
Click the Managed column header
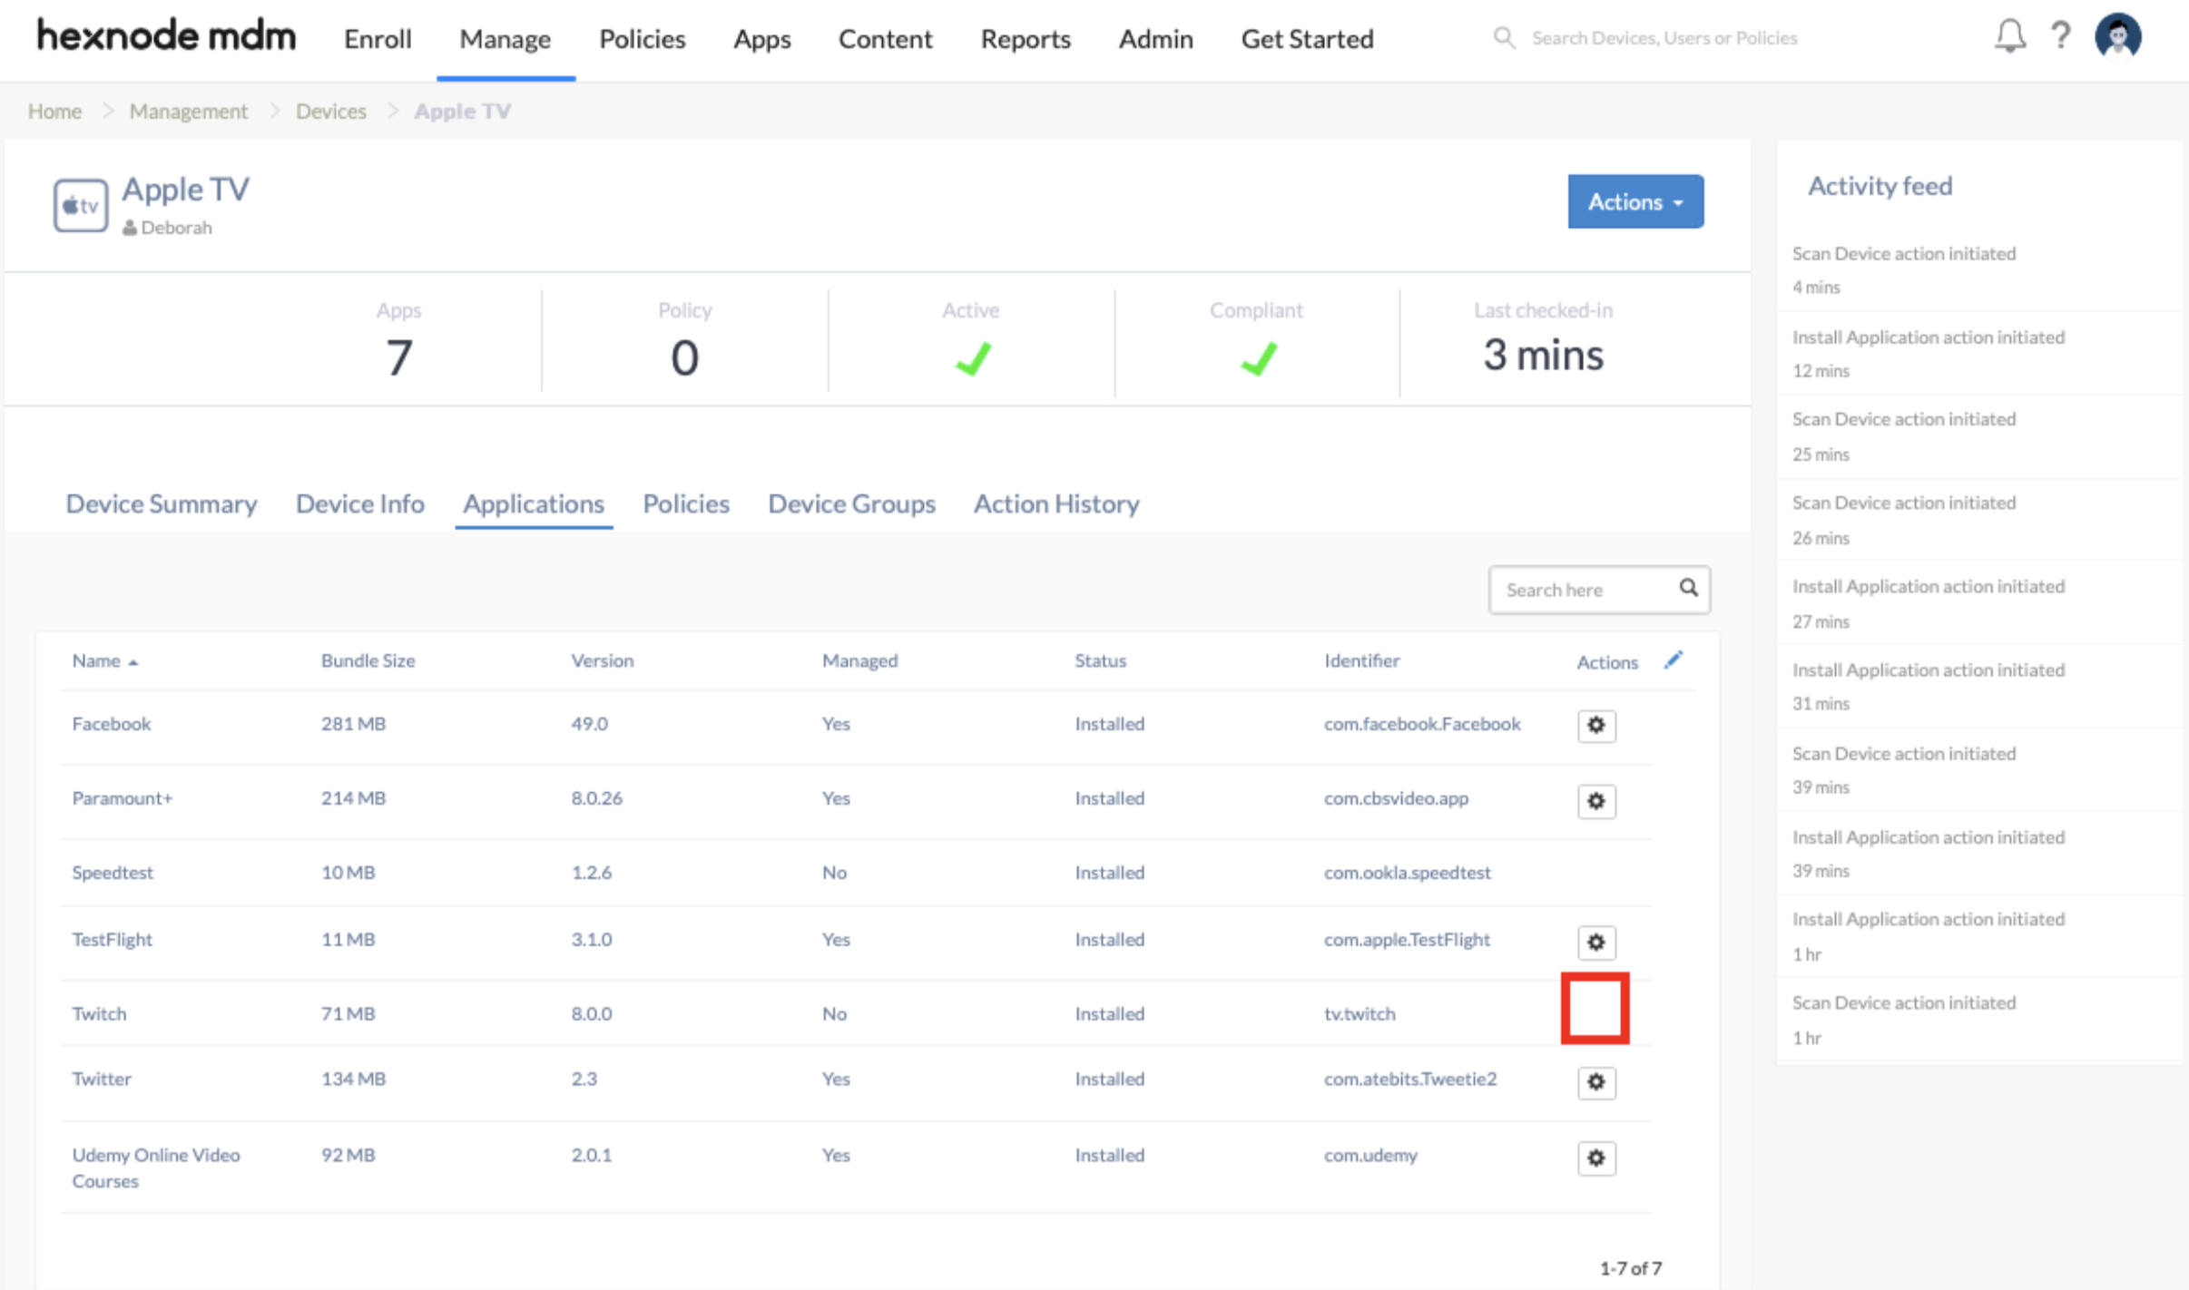point(859,660)
